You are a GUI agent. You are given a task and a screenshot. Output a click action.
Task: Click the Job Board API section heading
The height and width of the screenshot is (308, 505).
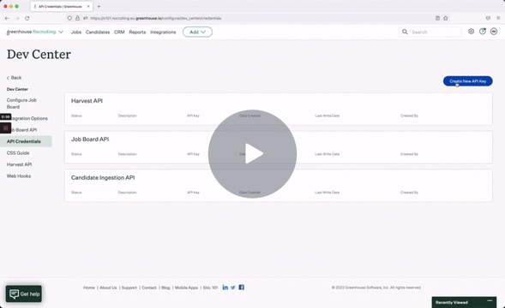90,139
